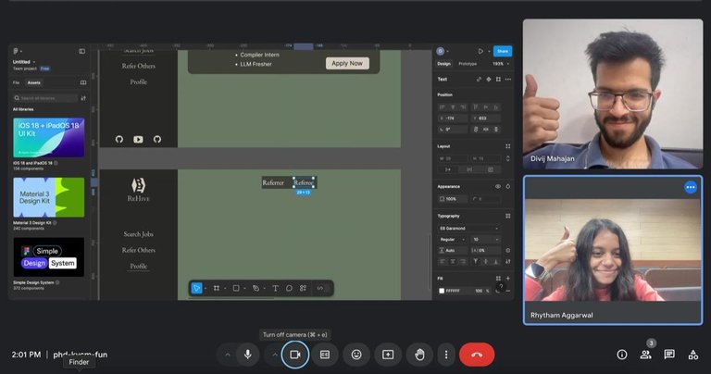Raise hand in the meeting

tap(419, 355)
